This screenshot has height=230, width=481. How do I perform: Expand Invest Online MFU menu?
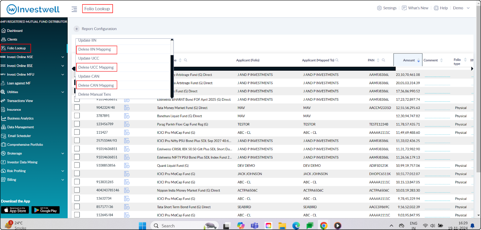(63, 75)
